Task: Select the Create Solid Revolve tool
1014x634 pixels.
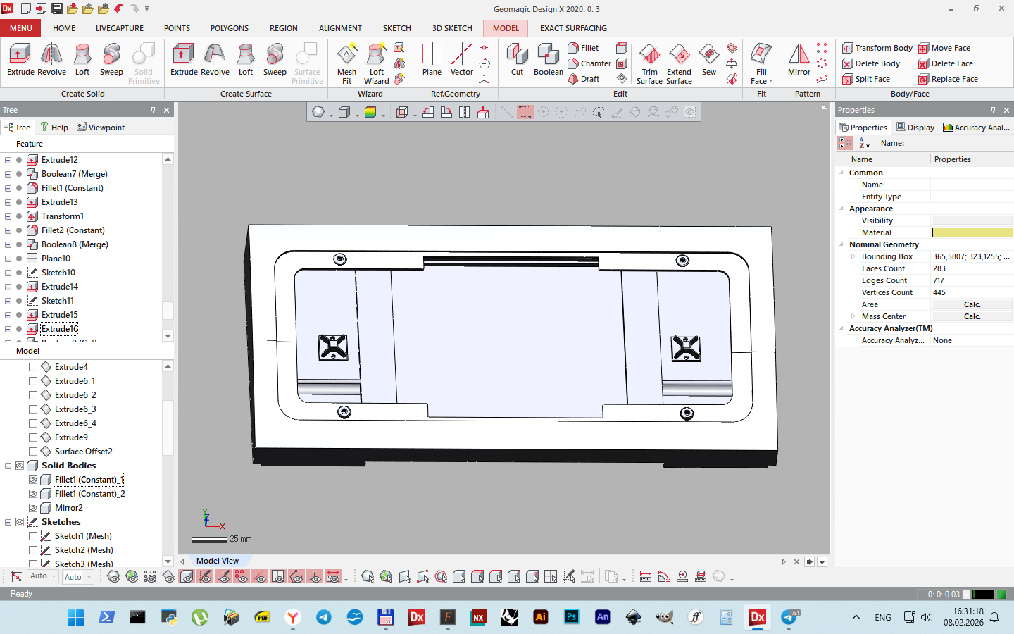Action: pyautogui.click(x=51, y=59)
